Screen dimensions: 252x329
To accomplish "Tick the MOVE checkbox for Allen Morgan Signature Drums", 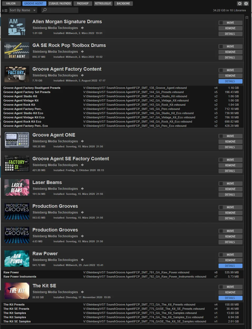I will tap(221, 23).
